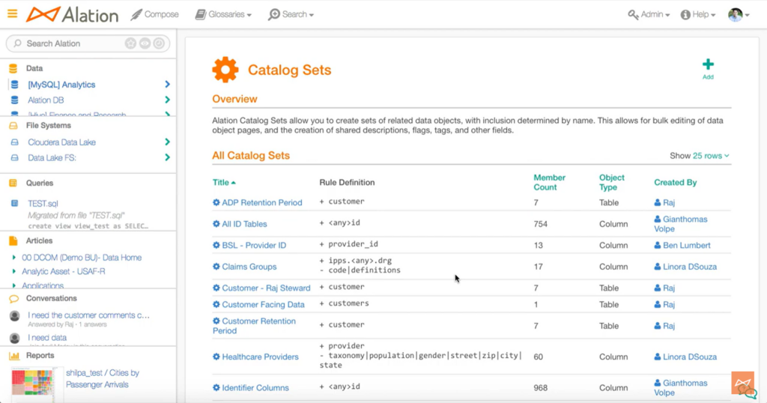Open Compose from the top bar
This screenshot has height=403, width=767.
tap(154, 14)
